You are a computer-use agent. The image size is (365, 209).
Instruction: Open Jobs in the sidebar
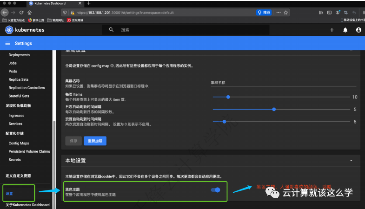[x=13, y=63]
